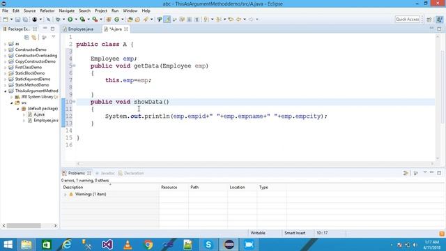Click the green Run button icon
Viewport: 446px width, 251px height.
click(70, 20)
